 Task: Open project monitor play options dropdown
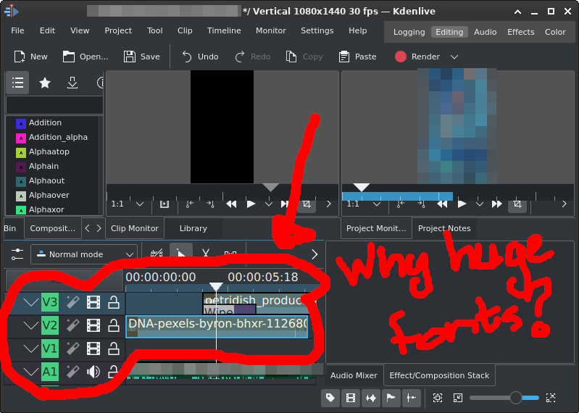pyautogui.click(x=479, y=204)
